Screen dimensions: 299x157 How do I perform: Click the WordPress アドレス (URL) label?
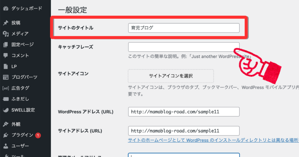tap(86, 112)
